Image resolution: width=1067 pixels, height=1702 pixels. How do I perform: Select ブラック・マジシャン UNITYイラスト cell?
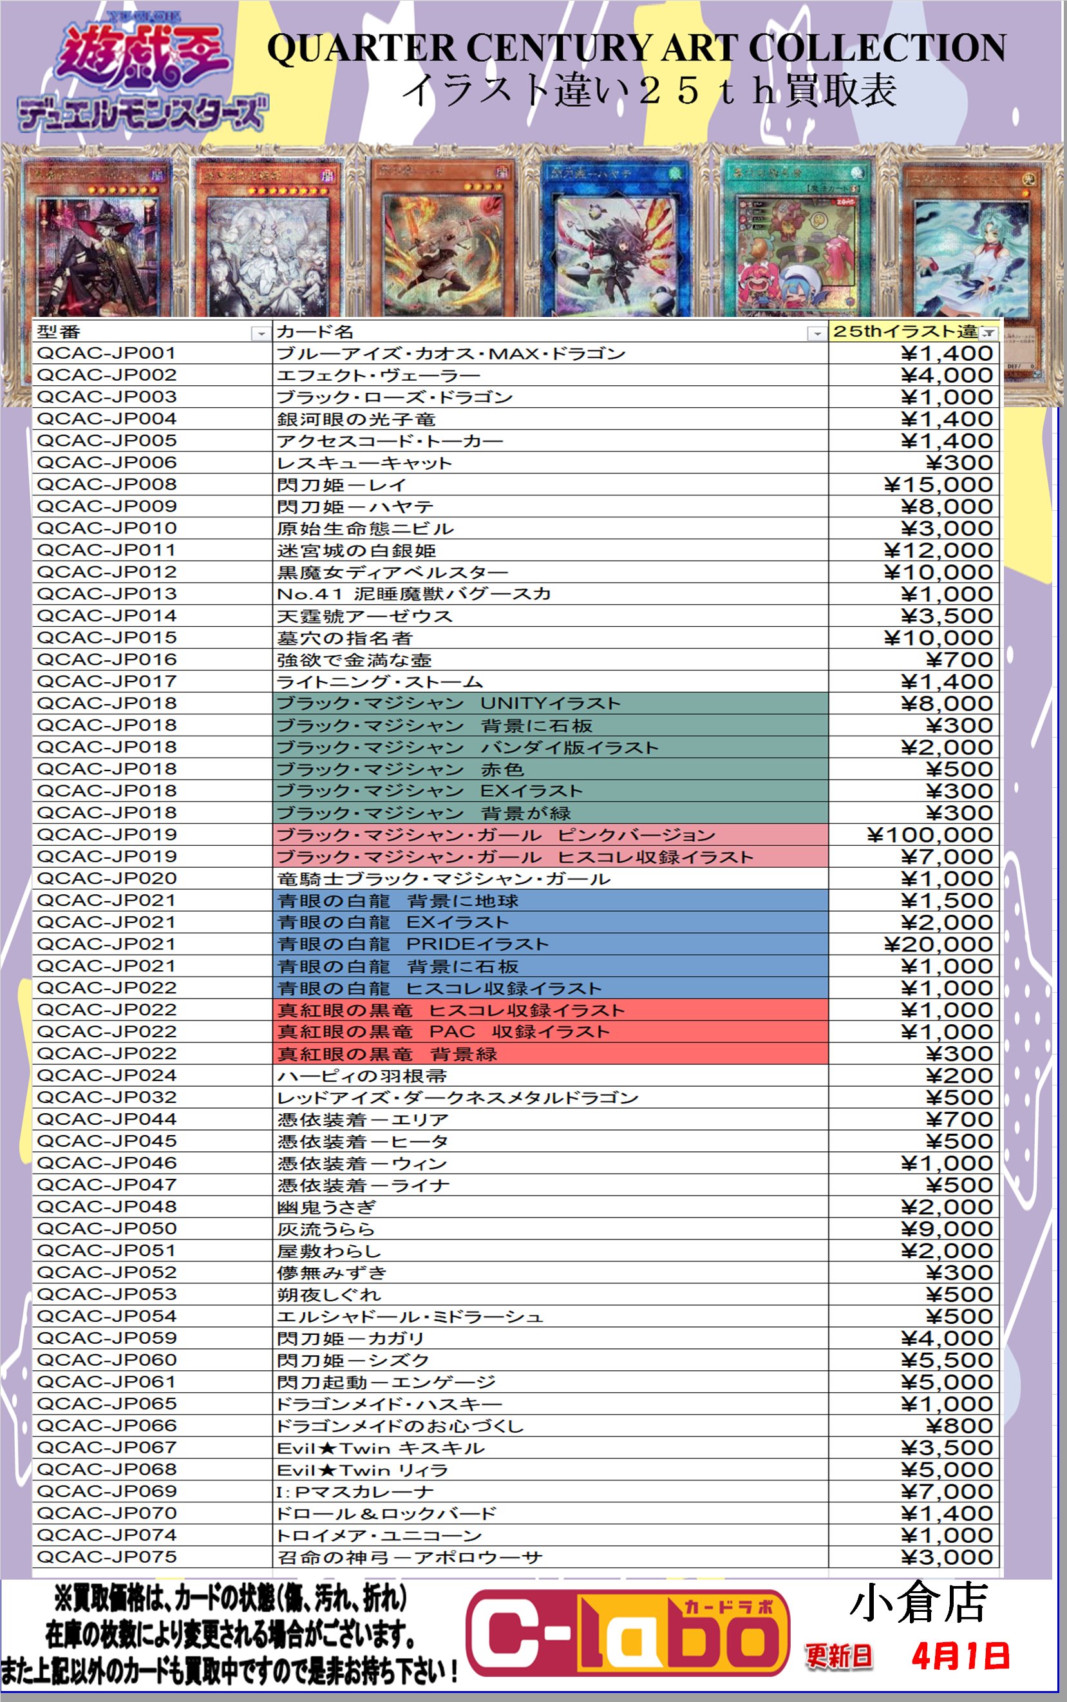(551, 704)
